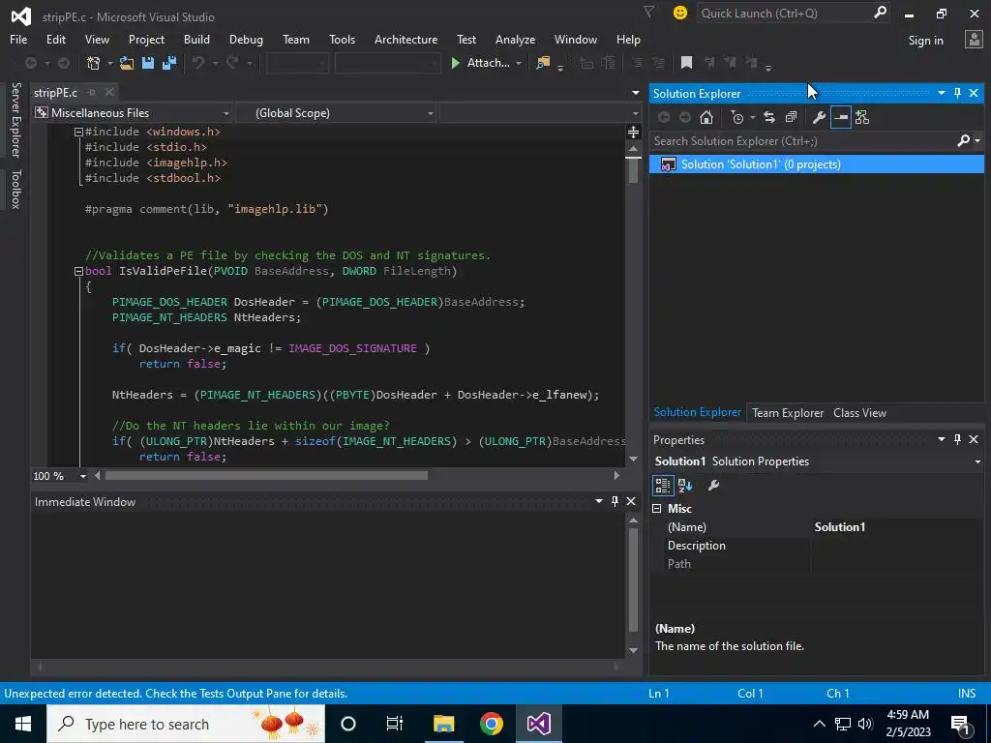Click the Attach... start button
The width and height of the screenshot is (991, 743).
481,63
